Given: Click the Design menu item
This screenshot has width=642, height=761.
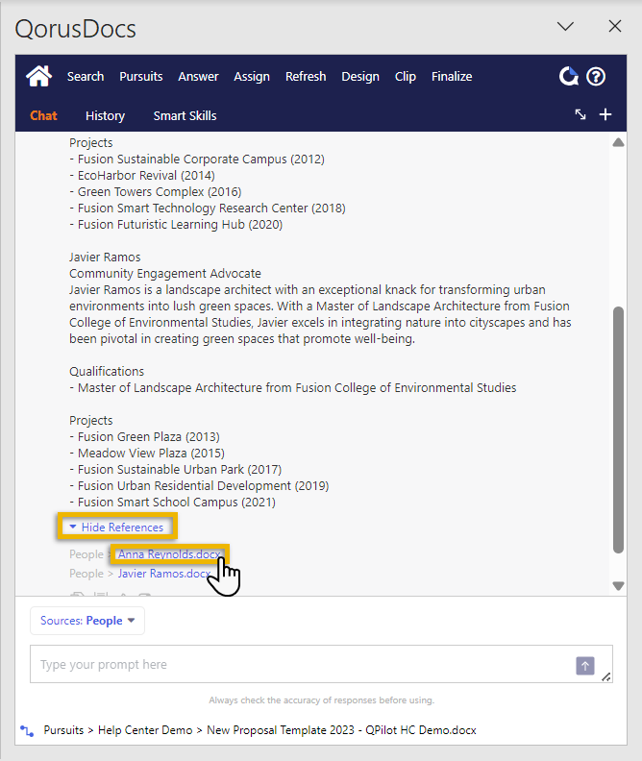Looking at the screenshot, I should pyautogui.click(x=360, y=76).
